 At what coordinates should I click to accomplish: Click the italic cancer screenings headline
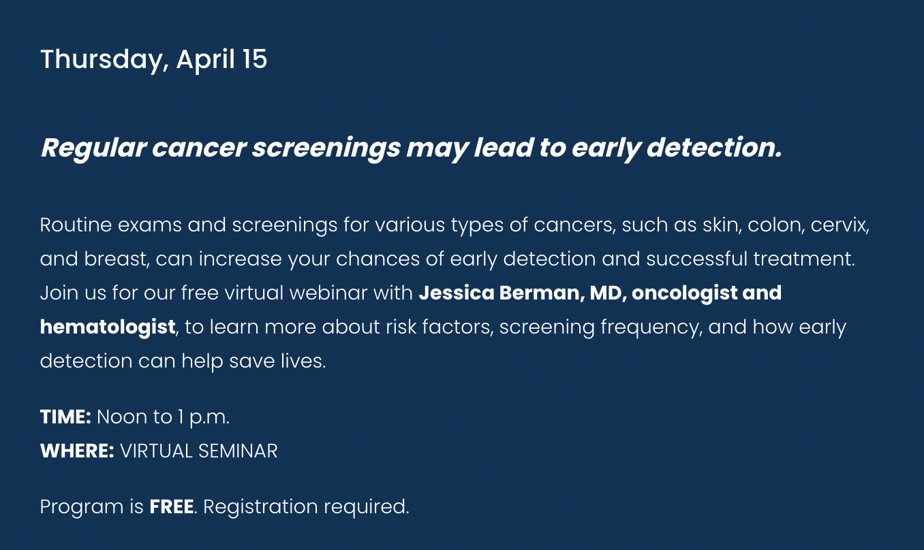[x=411, y=148]
